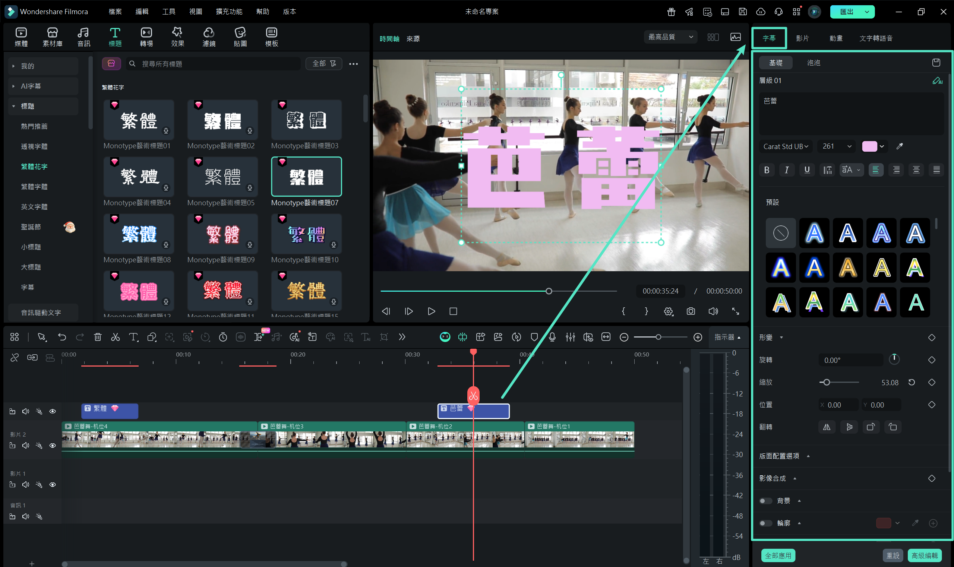The width and height of the screenshot is (954, 567).
Task: Open the Stickers (貼圖) panel
Action: pos(240,37)
